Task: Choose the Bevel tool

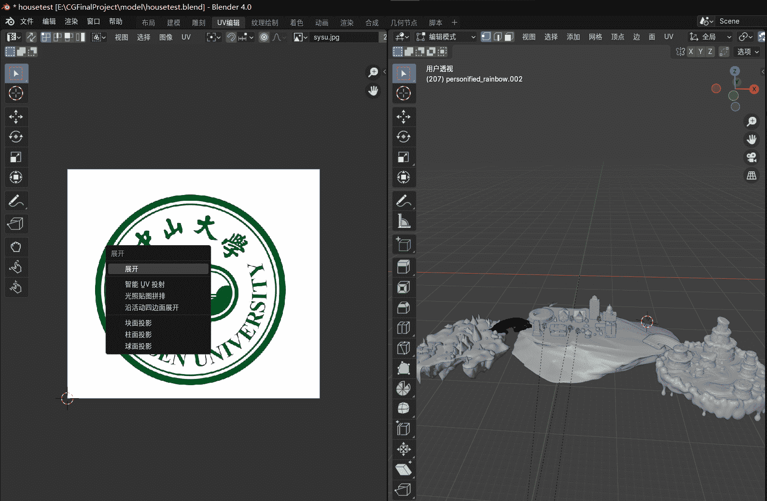Action: pos(404,307)
